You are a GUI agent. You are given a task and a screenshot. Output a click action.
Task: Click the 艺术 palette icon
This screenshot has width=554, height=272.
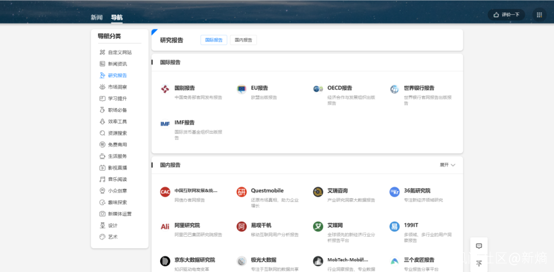click(x=103, y=237)
